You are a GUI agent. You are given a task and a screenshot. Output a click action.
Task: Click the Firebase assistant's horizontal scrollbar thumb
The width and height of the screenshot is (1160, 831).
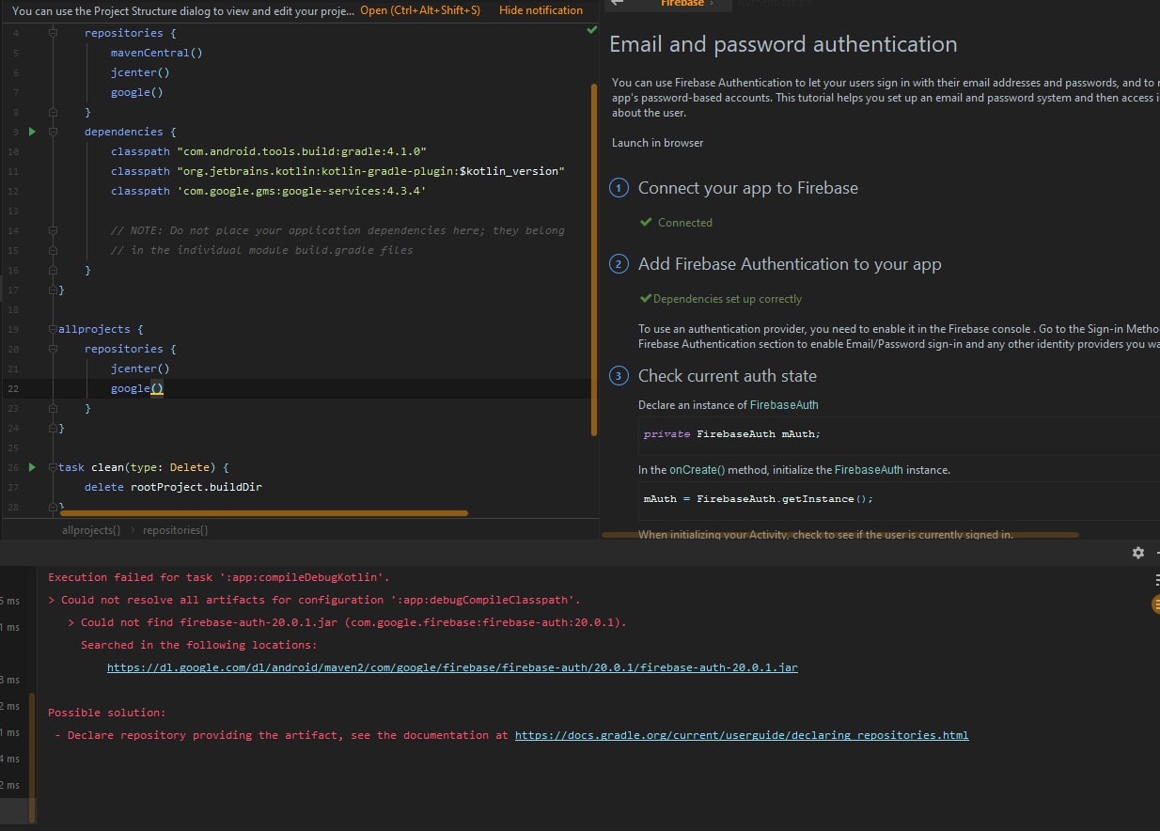coord(839,535)
